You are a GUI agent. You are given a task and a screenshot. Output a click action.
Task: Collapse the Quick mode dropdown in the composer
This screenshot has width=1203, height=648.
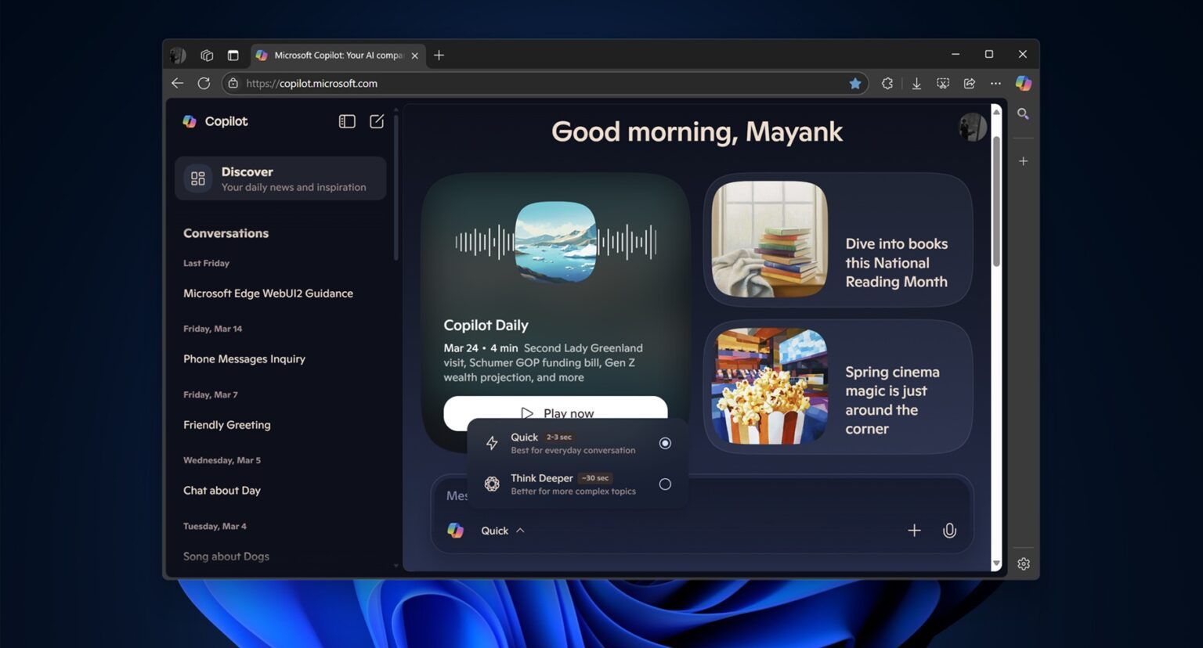point(502,531)
